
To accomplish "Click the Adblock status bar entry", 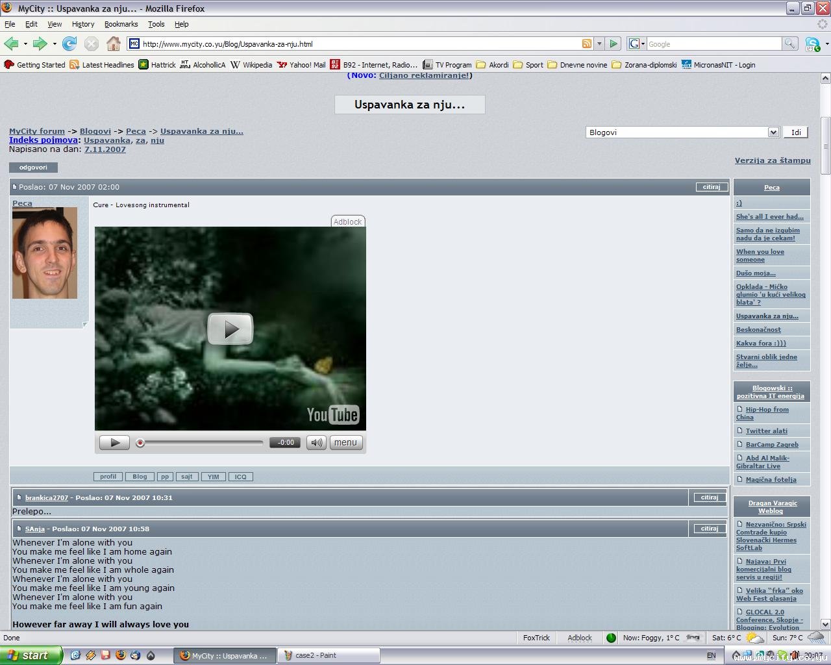I will click(x=580, y=638).
